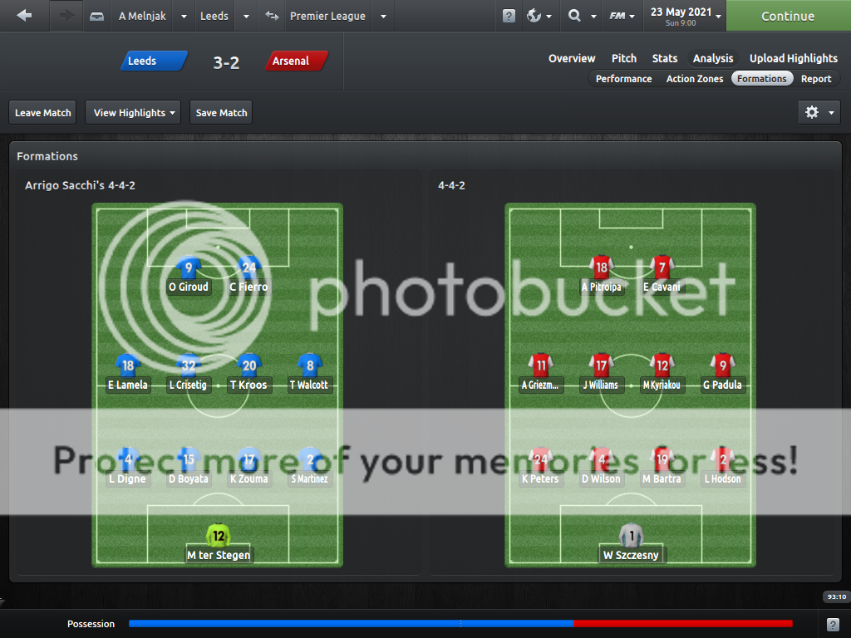Expand the Leeds club dropdown arrow
Screen dimensions: 851x638
(246, 16)
